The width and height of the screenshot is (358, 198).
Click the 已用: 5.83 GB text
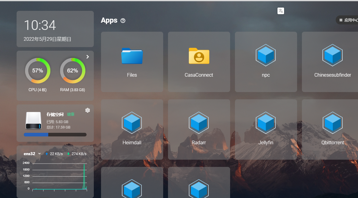[x=58, y=122]
